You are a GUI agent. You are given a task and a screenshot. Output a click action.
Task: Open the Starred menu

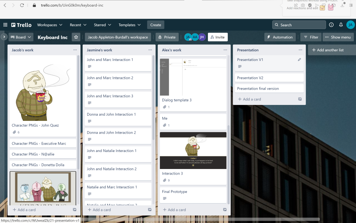point(102,25)
